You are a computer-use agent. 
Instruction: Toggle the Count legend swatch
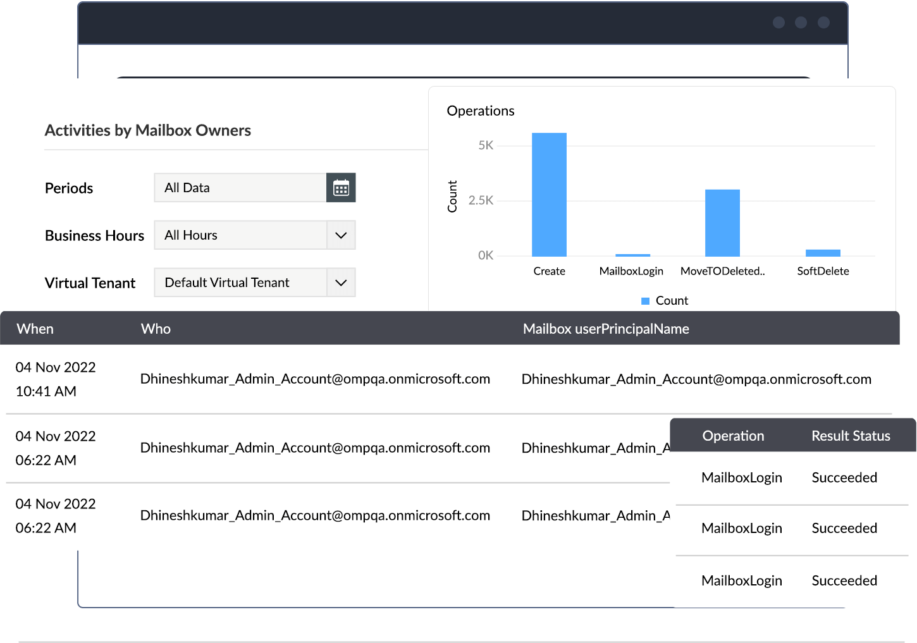tap(646, 301)
